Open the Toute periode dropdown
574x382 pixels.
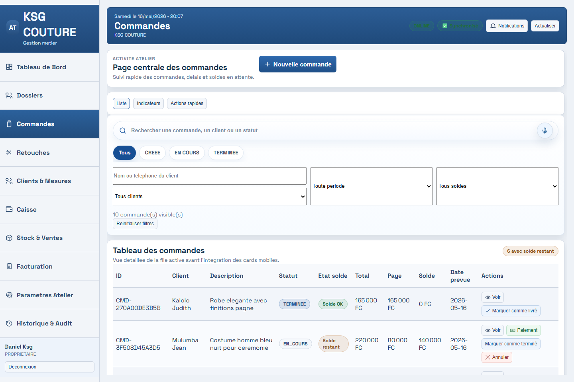[x=372, y=186]
